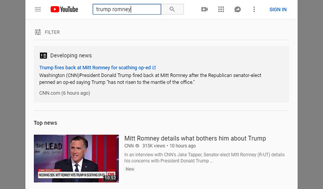Click the Top news heading
Viewport: 323px width, 189px height.
[45, 123]
